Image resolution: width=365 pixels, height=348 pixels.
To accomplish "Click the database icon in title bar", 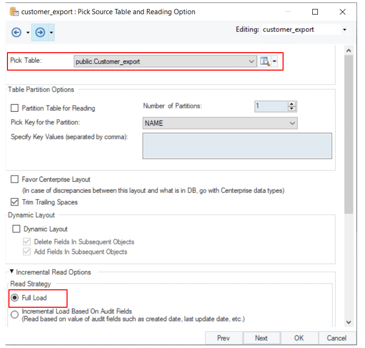I will [x=14, y=11].
